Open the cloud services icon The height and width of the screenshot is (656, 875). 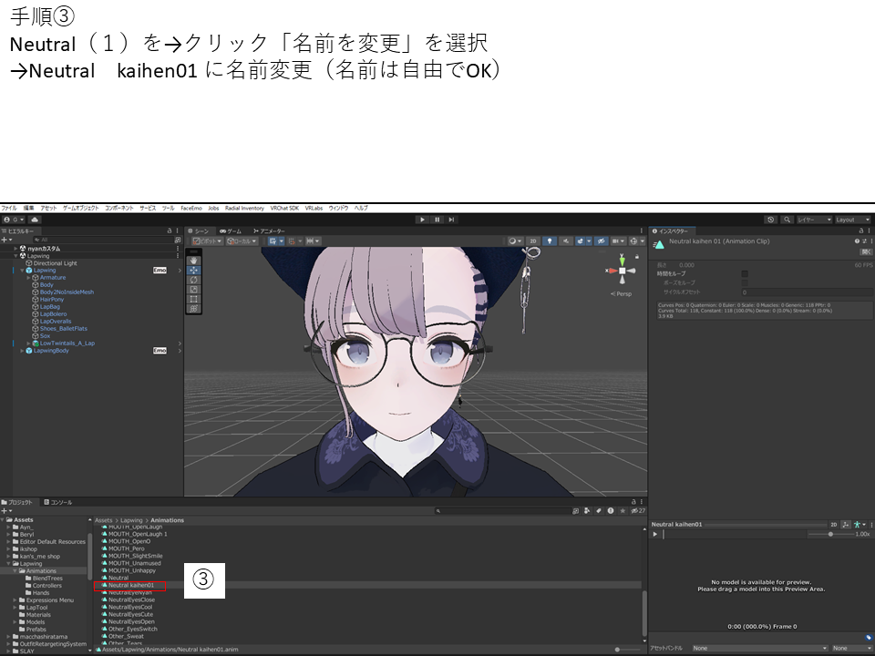(x=35, y=220)
